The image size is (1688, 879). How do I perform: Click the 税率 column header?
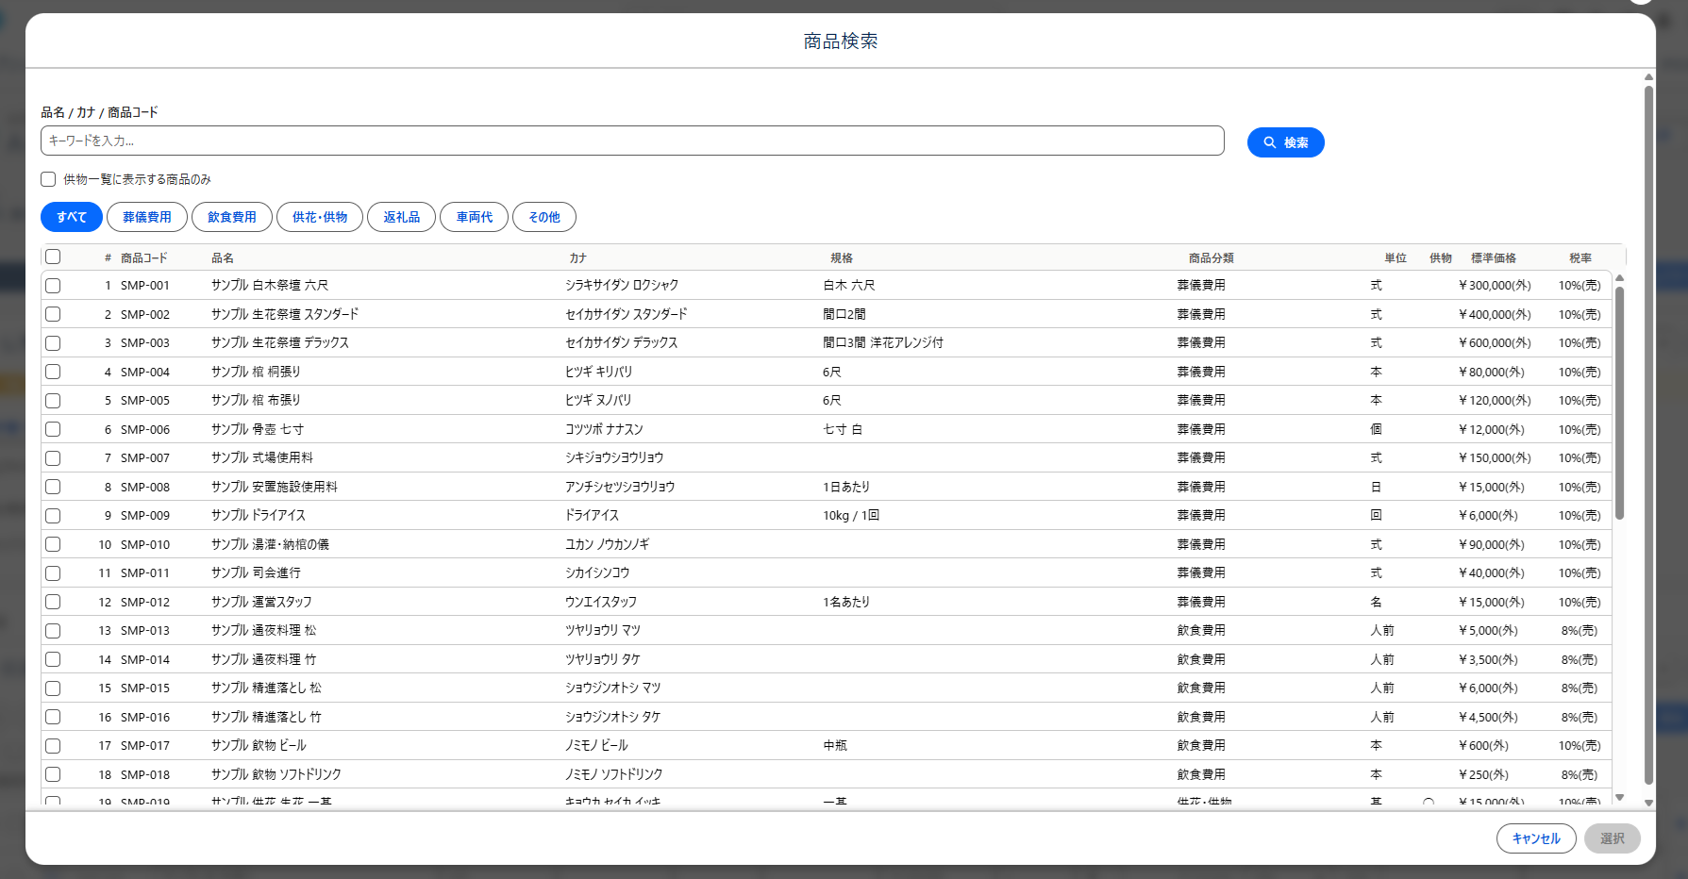click(x=1580, y=257)
